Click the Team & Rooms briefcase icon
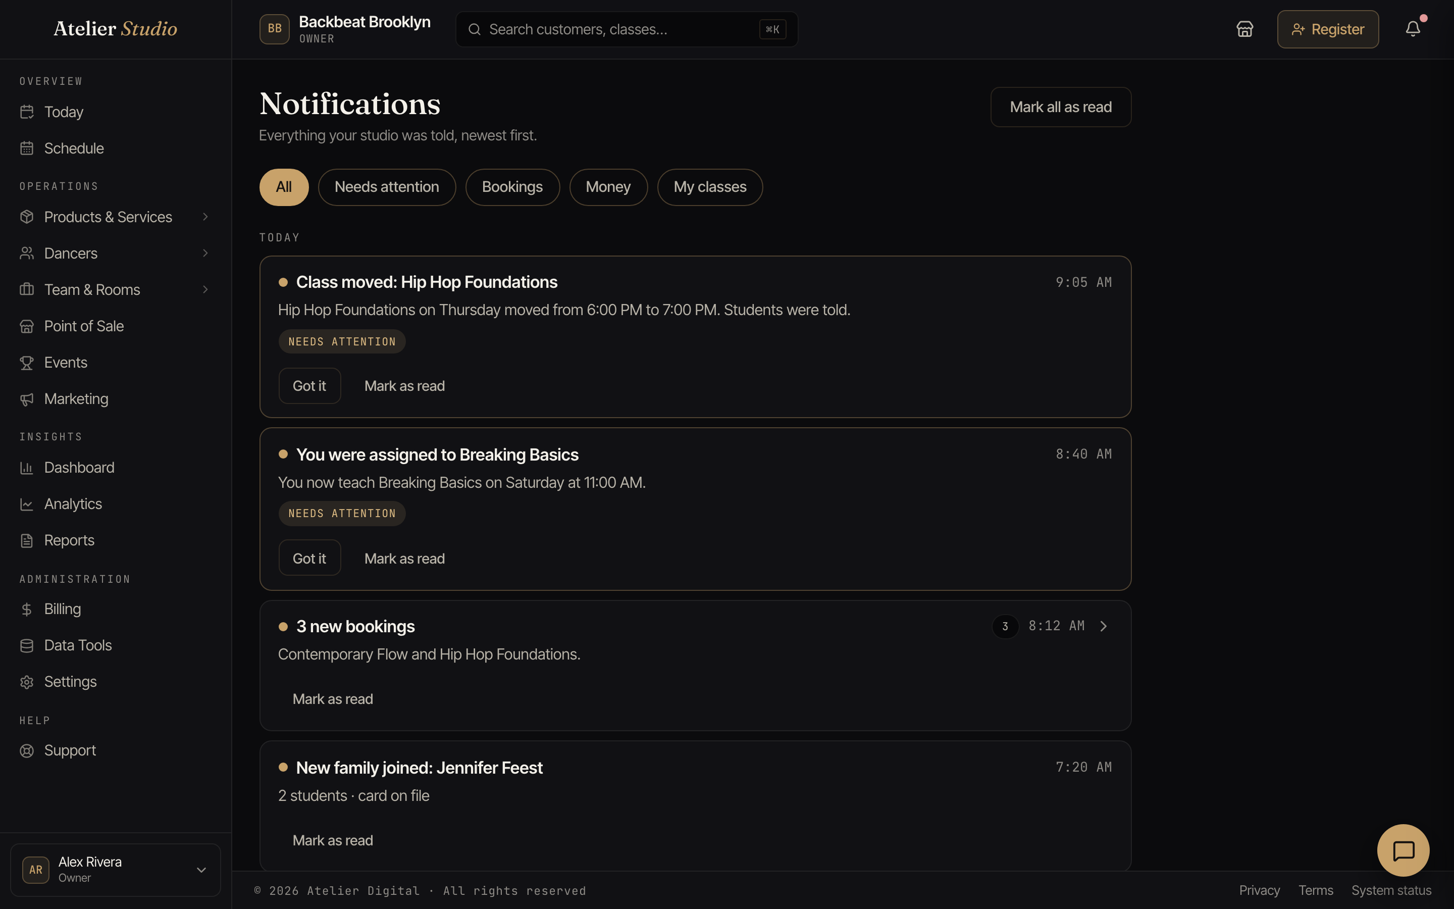 point(26,289)
